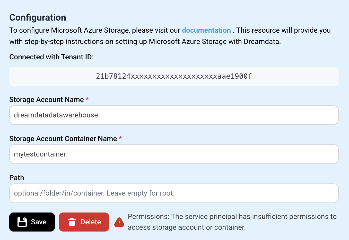Click the floppy disk save icon
The height and width of the screenshot is (240, 349).
click(x=22, y=222)
